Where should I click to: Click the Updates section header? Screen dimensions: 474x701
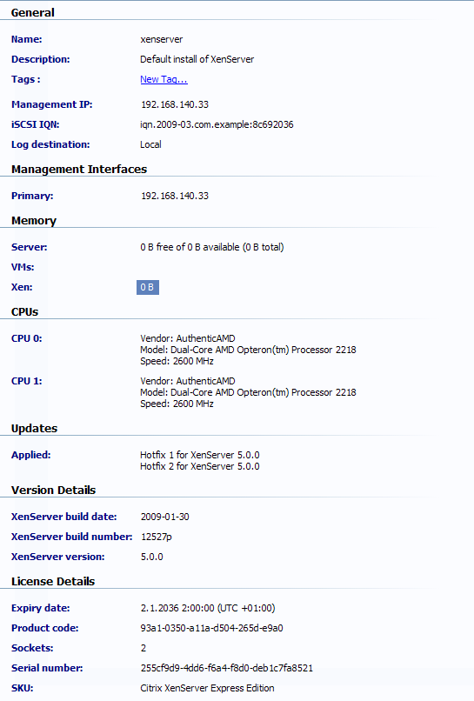pos(35,428)
